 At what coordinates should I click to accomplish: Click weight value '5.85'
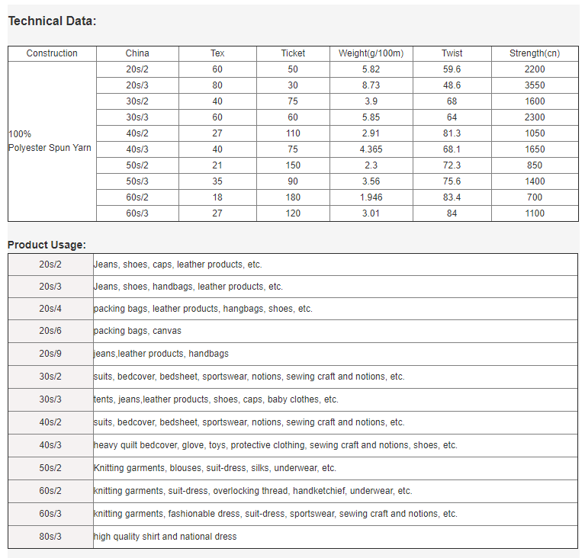371,117
